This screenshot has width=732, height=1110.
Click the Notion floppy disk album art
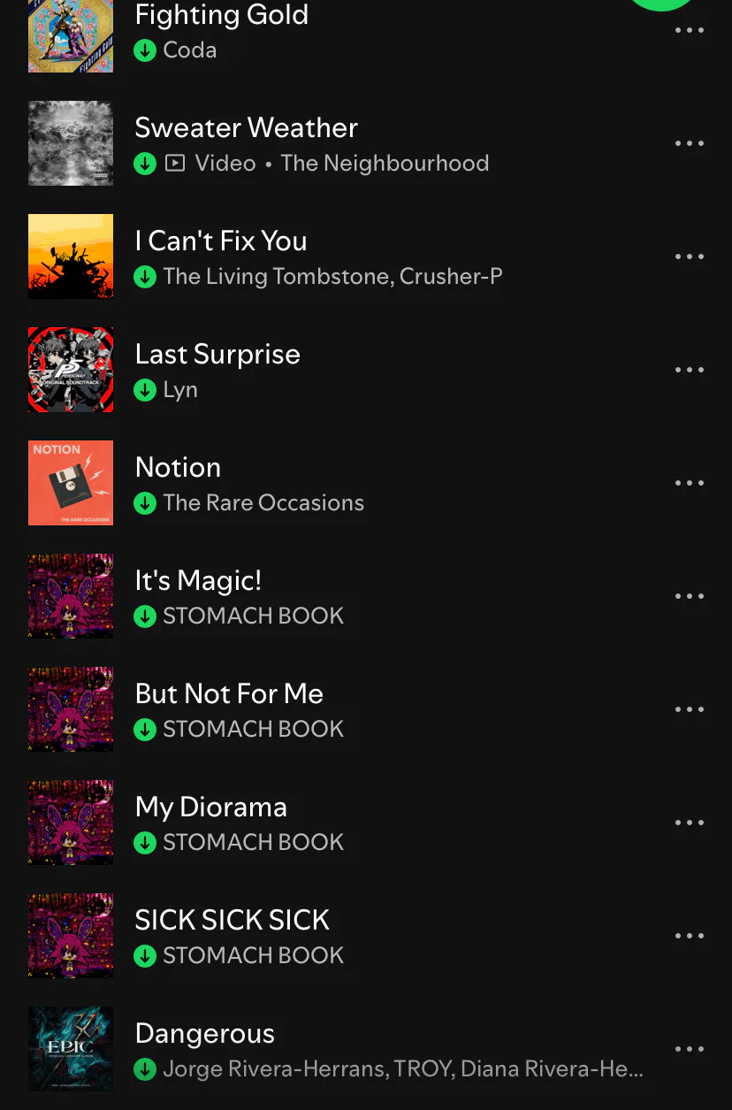[x=71, y=483]
